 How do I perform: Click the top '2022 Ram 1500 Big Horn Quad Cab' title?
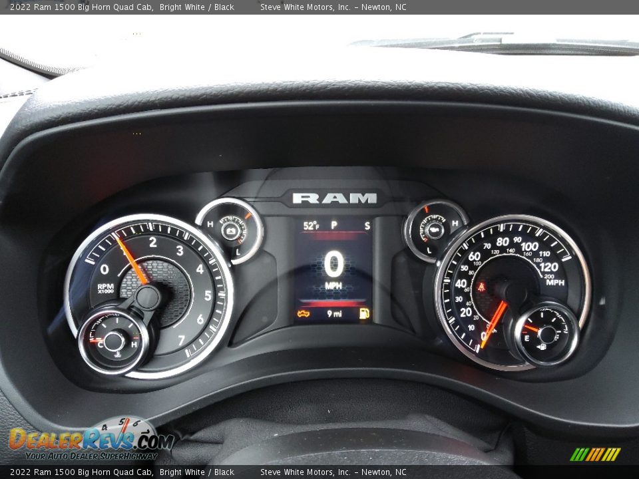coord(81,7)
